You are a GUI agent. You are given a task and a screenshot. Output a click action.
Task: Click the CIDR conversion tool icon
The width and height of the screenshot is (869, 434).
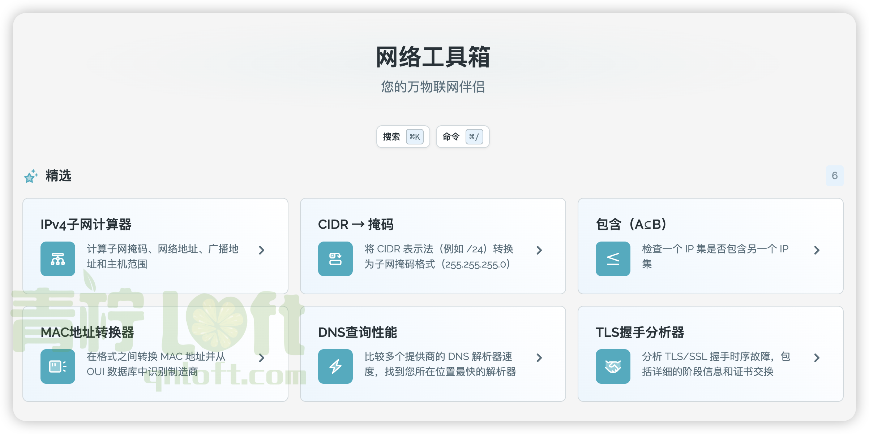coord(335,259)
